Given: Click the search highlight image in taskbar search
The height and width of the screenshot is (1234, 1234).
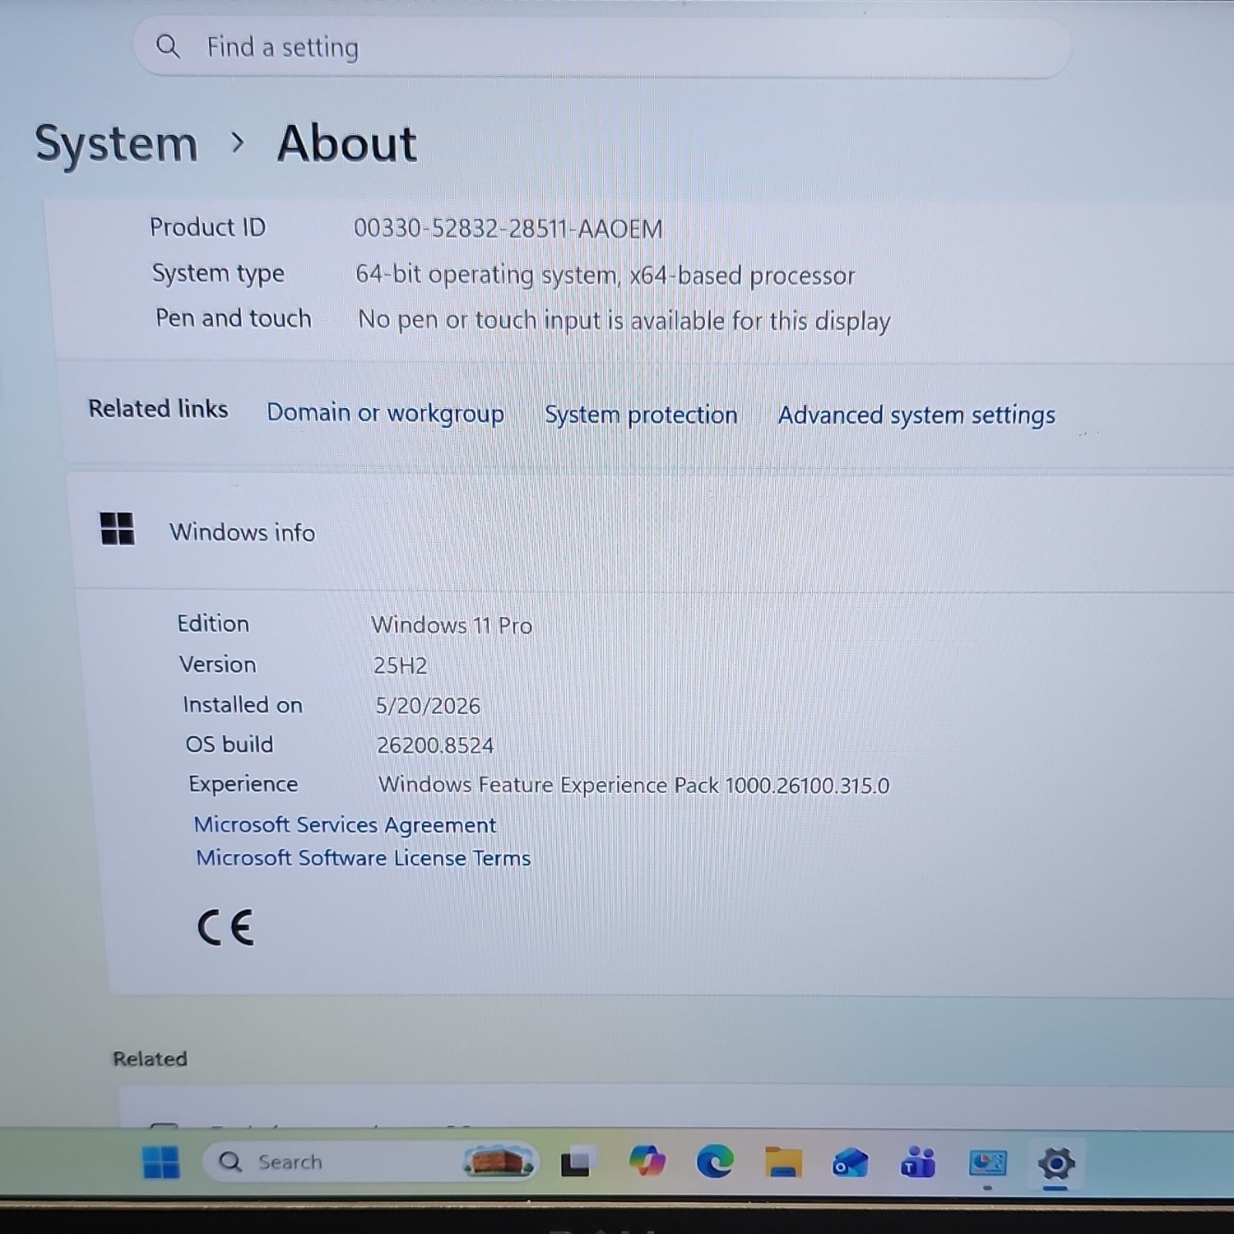Looking at the screenshot, I should (x=498, y=1161).
